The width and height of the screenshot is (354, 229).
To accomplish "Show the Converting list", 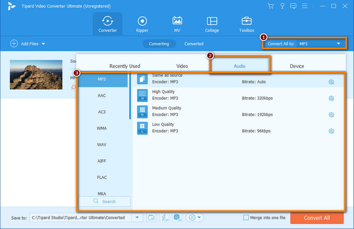I will point(159,44).
